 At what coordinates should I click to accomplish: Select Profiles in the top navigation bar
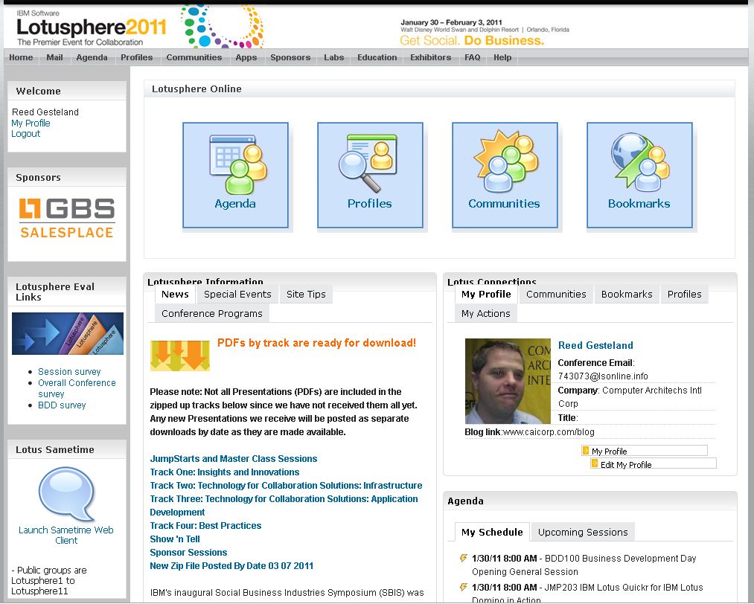(x=136, y=57)
